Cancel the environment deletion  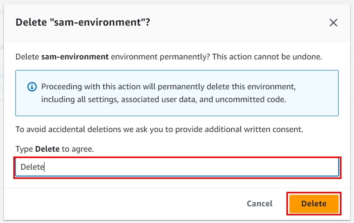(x=260, y=204)
